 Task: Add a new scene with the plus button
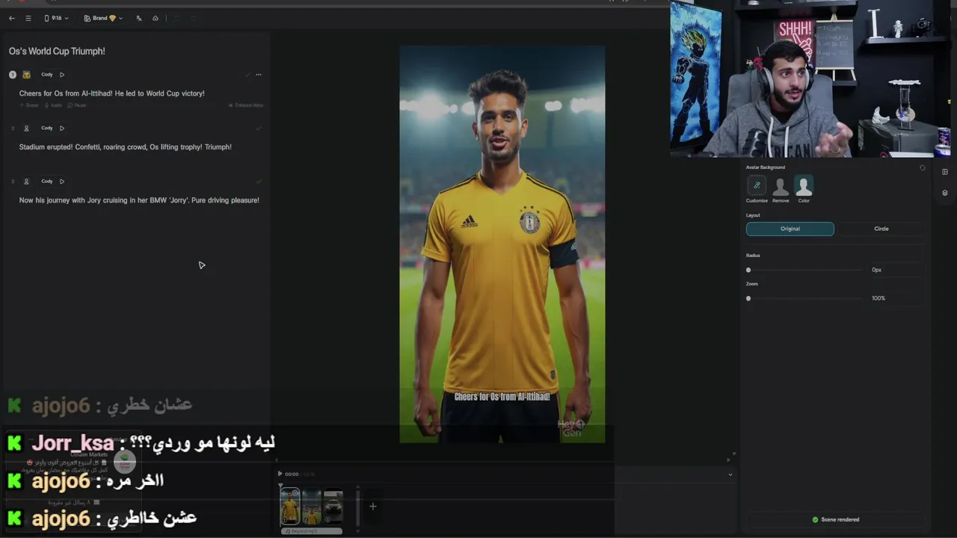click(372, 507)
